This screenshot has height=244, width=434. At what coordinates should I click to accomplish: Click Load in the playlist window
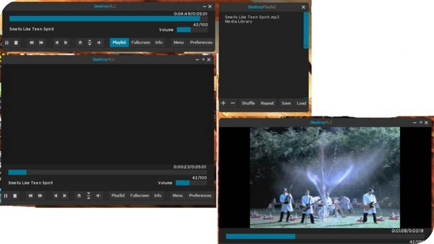[x=301, y=103]
